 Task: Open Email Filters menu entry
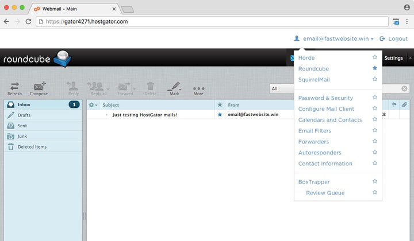315,131
